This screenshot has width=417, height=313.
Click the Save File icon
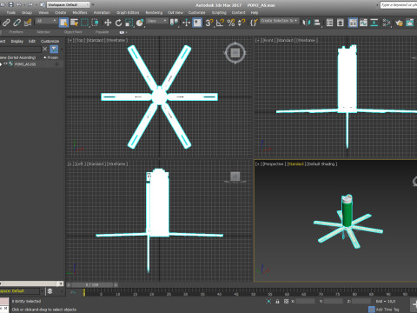point(11,4)
